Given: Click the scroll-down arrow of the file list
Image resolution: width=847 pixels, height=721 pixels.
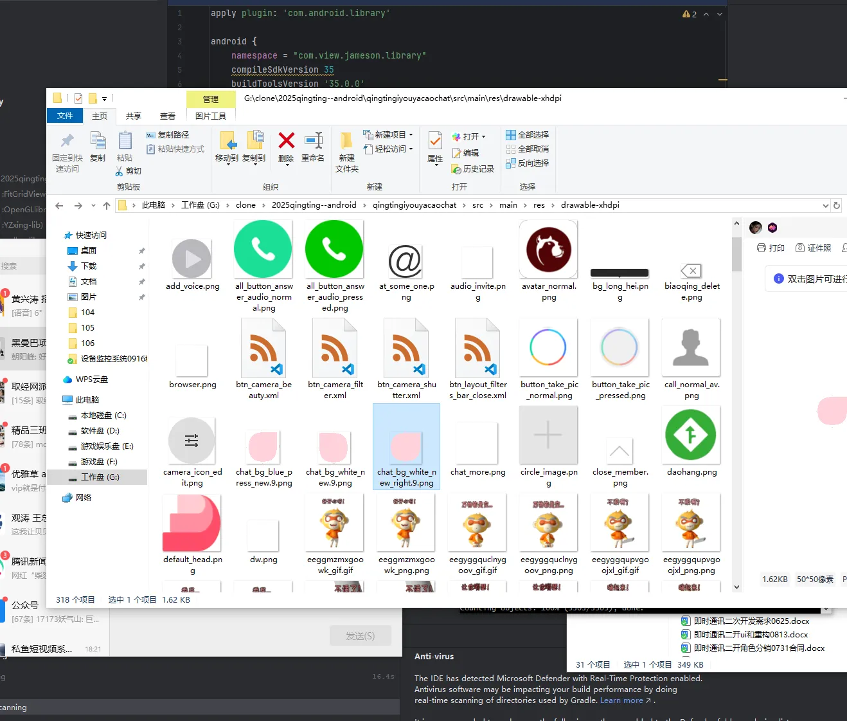Looking at the screenshot, I should tap(736, 587).
